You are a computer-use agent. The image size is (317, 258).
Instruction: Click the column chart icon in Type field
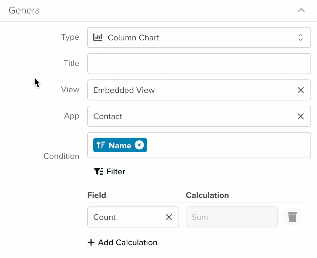tap(98, 37)
